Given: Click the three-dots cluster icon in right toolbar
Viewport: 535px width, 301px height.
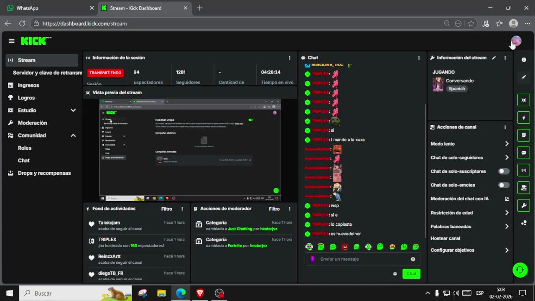Looking at the screenshot, I should (x=524, y=223).
